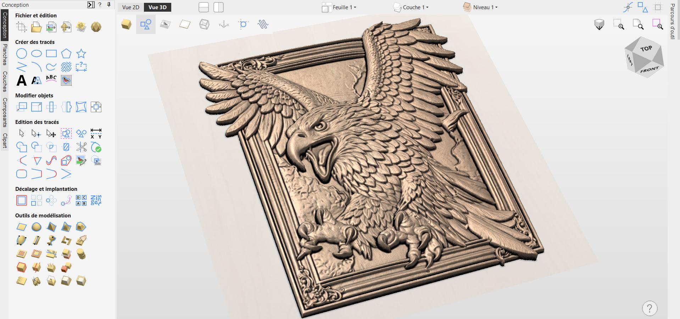Open the Planches side tab

pos(5,55)
